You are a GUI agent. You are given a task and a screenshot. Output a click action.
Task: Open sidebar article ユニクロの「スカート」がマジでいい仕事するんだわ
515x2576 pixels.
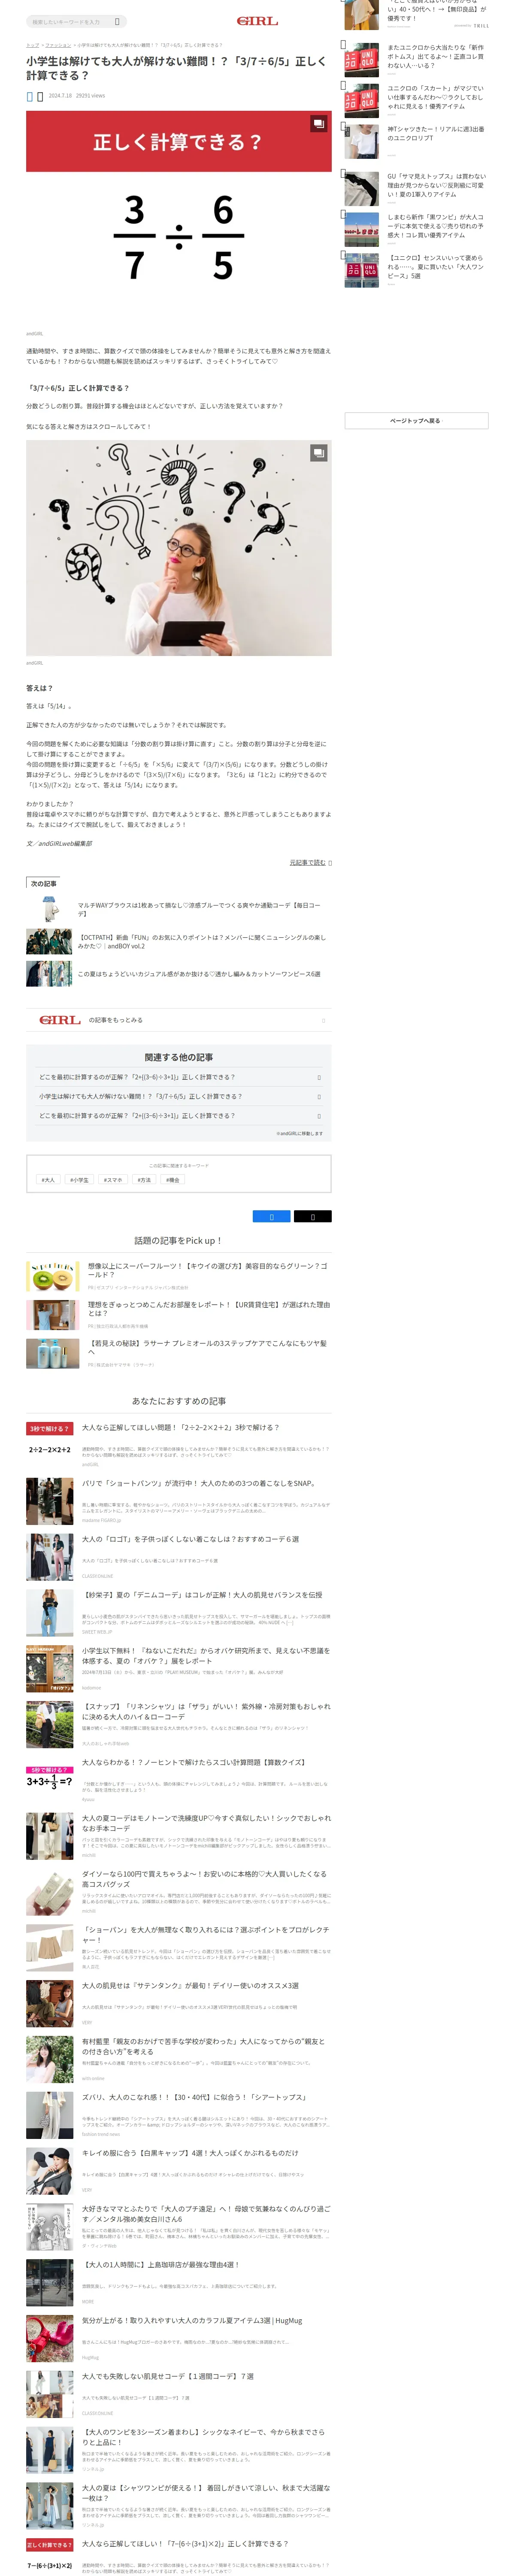[x=436, y=98]
